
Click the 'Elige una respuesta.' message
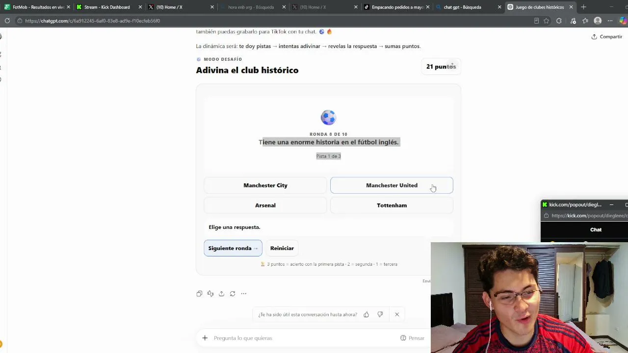point(235,227)
